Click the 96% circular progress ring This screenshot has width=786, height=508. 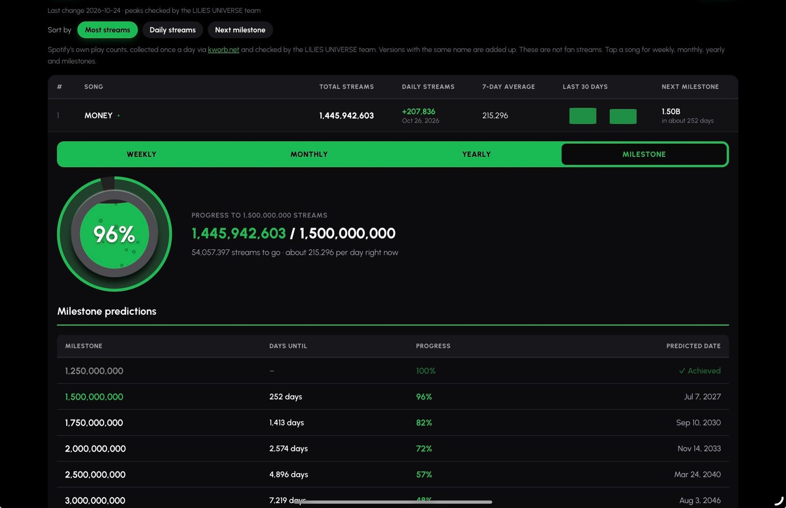point(114,234)
